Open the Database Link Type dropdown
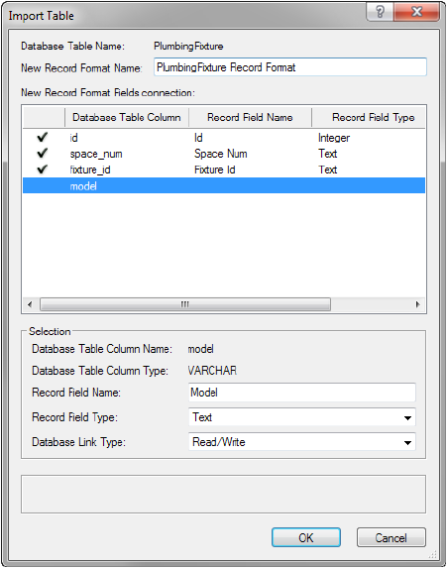This screenshot has height=568, width=447. (x=301, y=442)
